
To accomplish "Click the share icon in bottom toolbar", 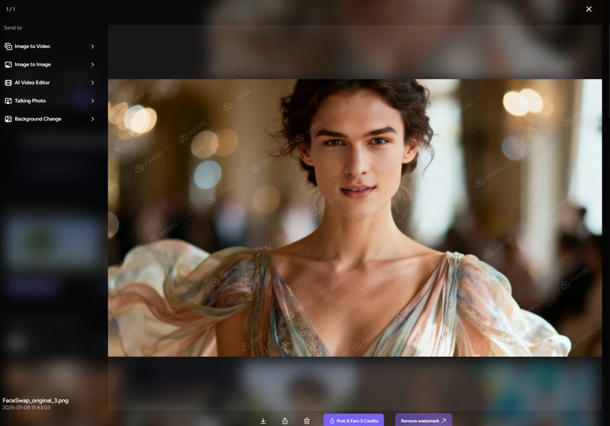I will pyautogui.click(x=285, y=421).
